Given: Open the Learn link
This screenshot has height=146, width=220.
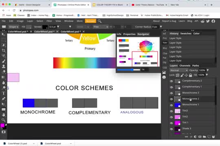Looking at the screenshot, I should click(x=182, y=21).
